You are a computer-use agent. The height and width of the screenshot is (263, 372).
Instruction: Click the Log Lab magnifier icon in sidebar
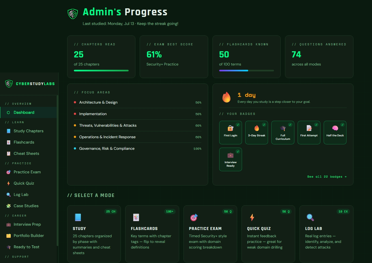point(9,195)
